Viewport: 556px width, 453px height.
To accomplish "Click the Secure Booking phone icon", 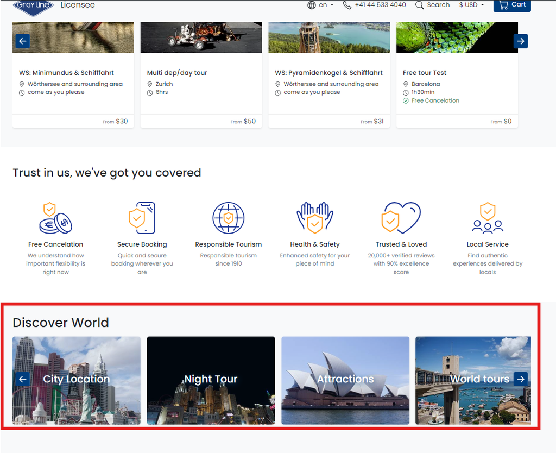I will (142, 218).
